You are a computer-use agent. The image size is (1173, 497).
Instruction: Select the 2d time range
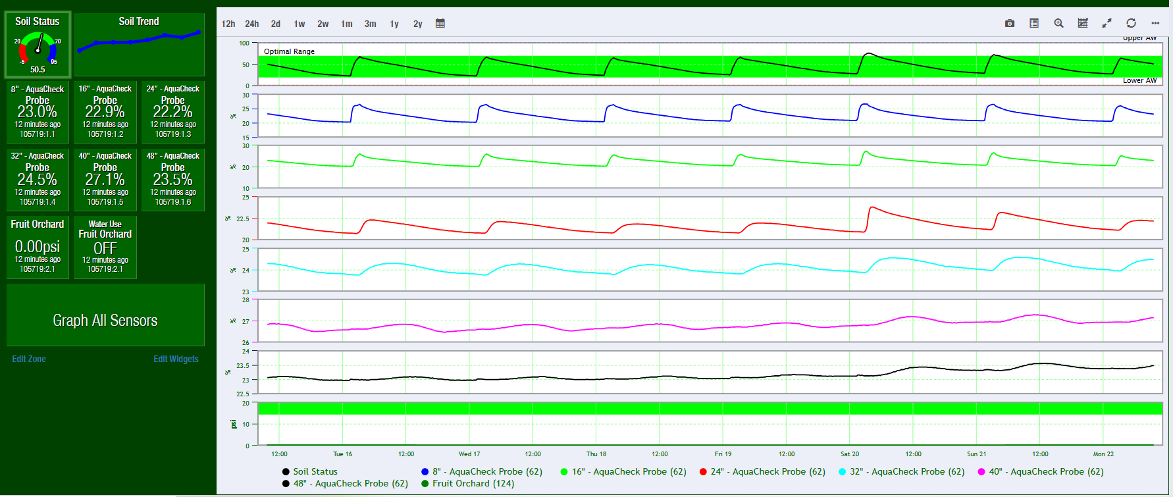pos(276,24)
